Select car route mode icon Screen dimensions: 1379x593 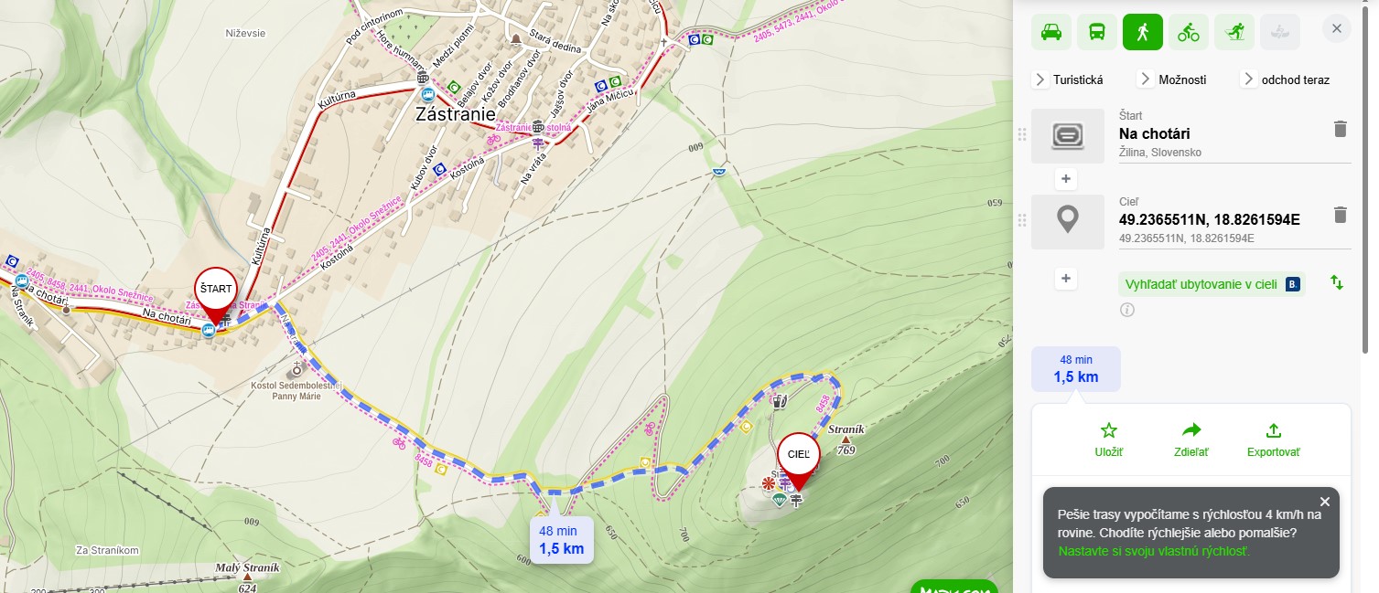coord(1051,32)
